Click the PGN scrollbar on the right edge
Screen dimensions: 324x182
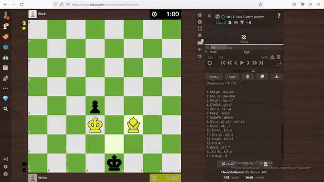(282, 142)
